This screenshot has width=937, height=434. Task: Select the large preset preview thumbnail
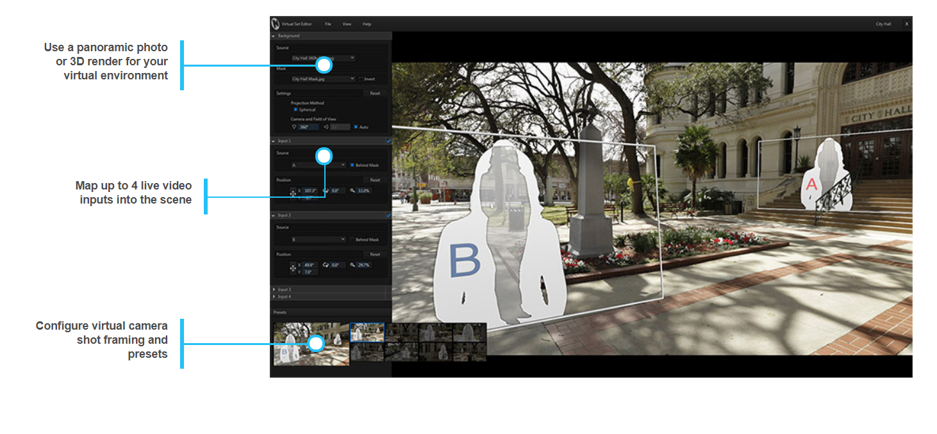pyautogui.click(x=311, y=344)
